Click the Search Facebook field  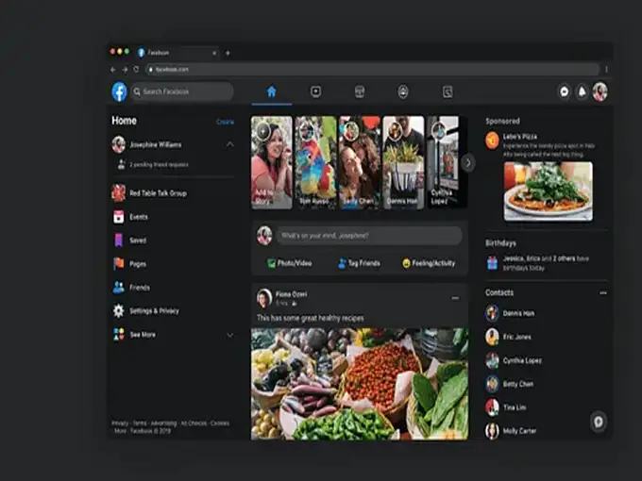(x=184, y=91)
